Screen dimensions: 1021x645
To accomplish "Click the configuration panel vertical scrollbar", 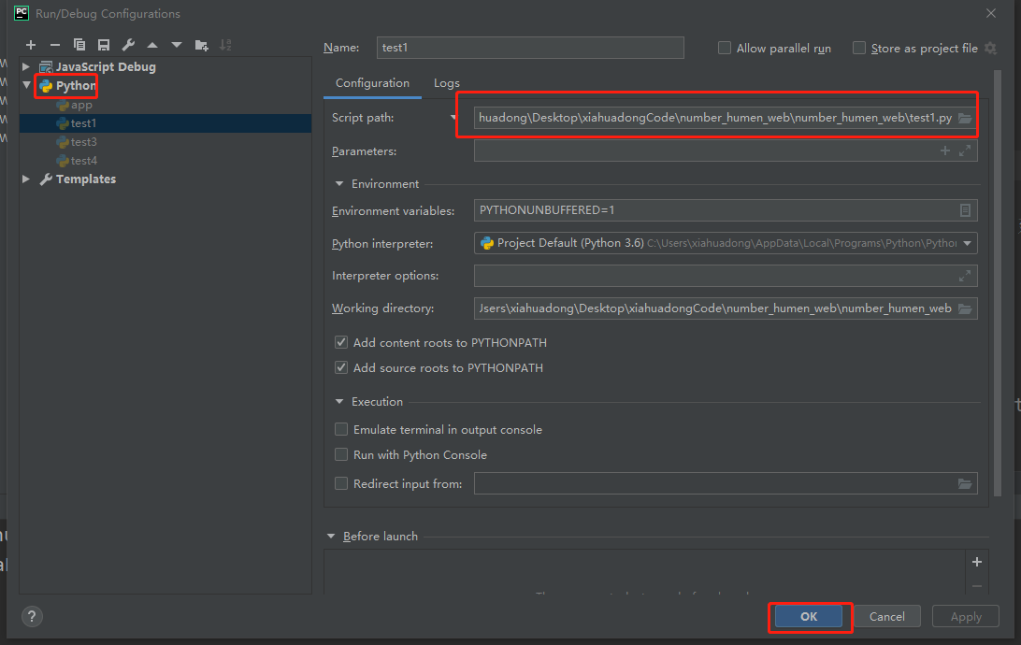I will coord(997,283).
